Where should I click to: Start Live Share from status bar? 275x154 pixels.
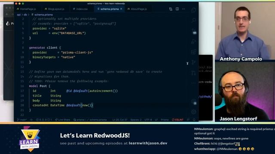pyautogui.click(x=62, y=120)
